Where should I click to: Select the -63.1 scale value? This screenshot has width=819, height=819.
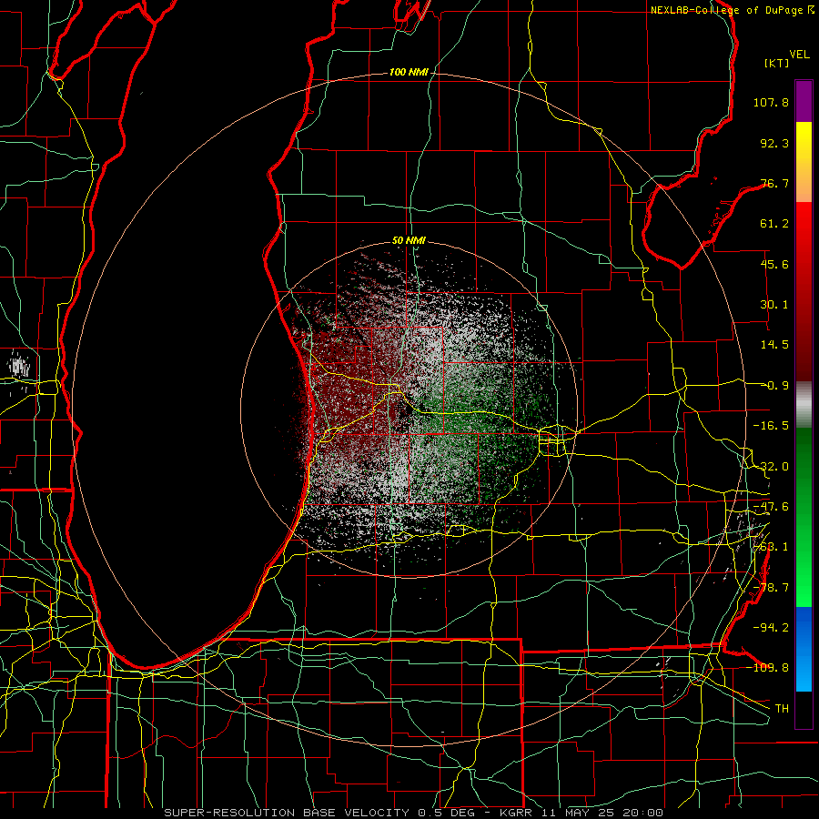771,547
